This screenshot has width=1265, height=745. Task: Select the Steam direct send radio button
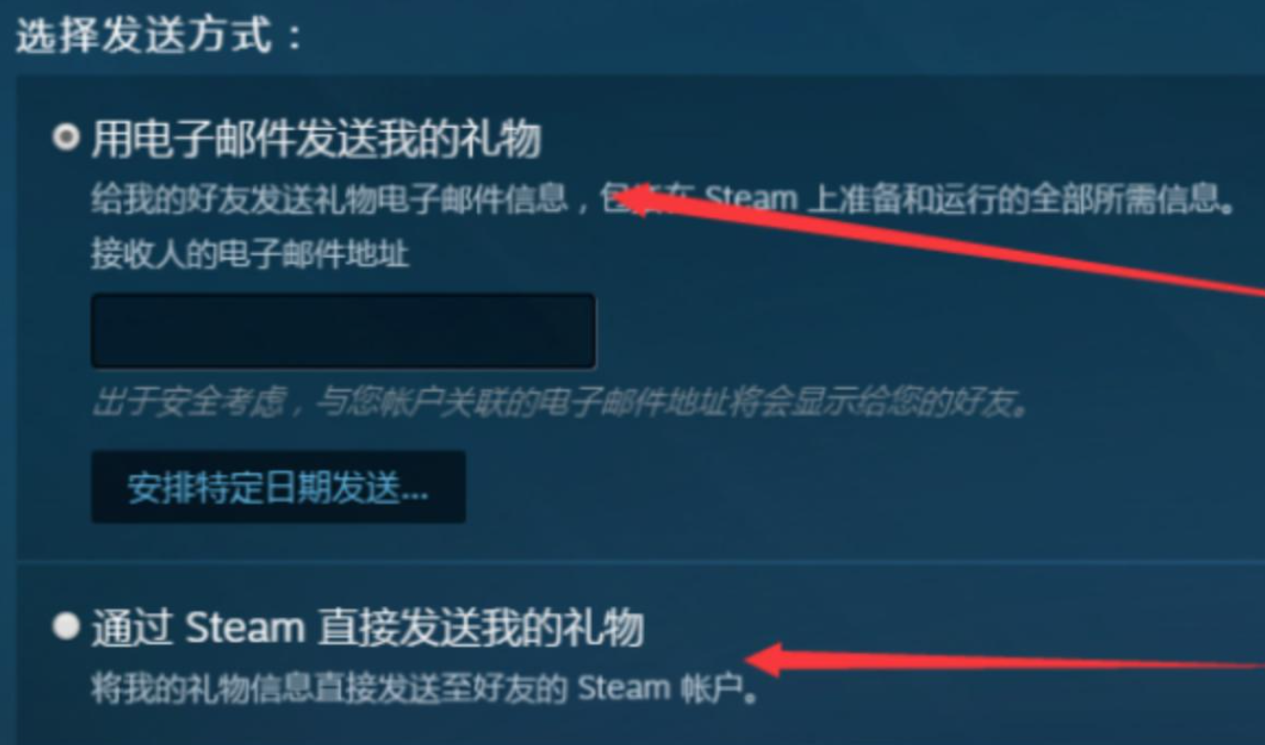[x=65, y=626]
